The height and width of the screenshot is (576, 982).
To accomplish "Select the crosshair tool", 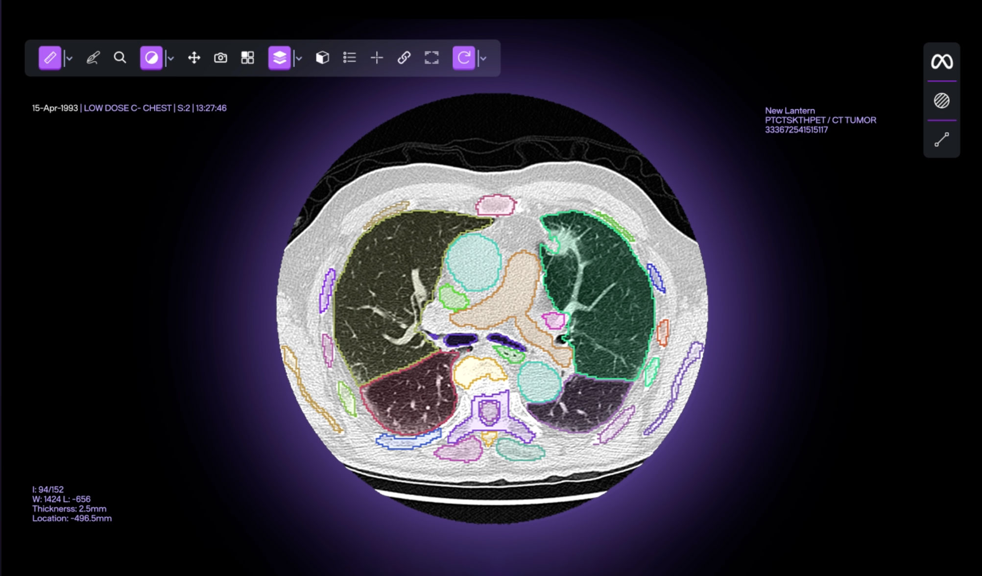I will (377, 58).
